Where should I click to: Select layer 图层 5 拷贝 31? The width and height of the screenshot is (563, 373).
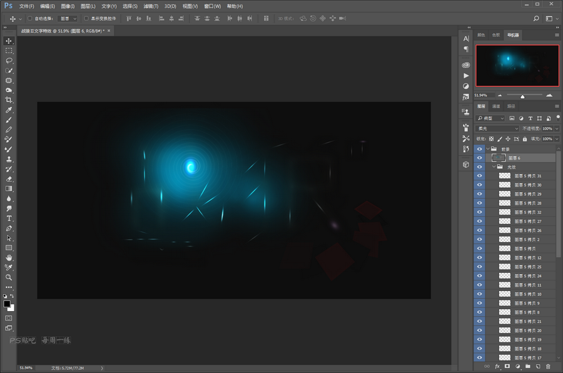(527, 176)
